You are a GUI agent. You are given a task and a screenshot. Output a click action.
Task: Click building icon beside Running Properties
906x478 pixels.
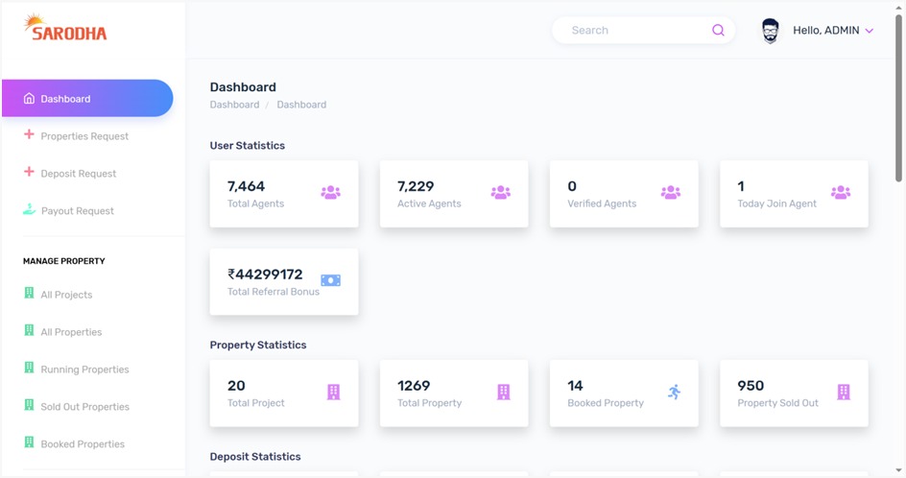click(x=29, y=368)
